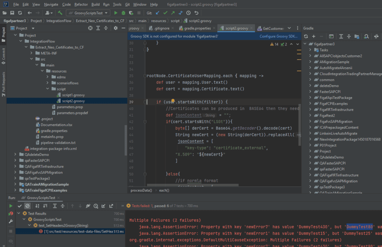The image size is (382, 247).
Task: Open test history clock icon in Run toolbar
Action: tap(96, 206)
